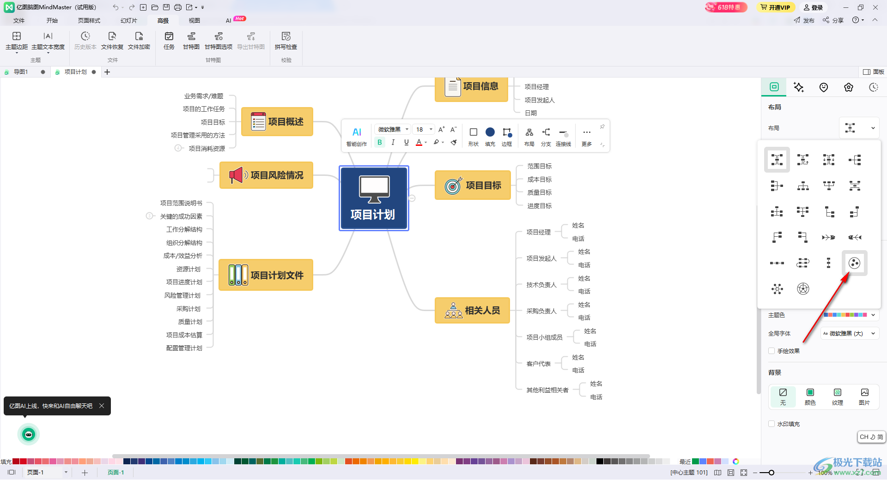
Task: Open the font size 18 dropdown
Action: click(424, 129)
